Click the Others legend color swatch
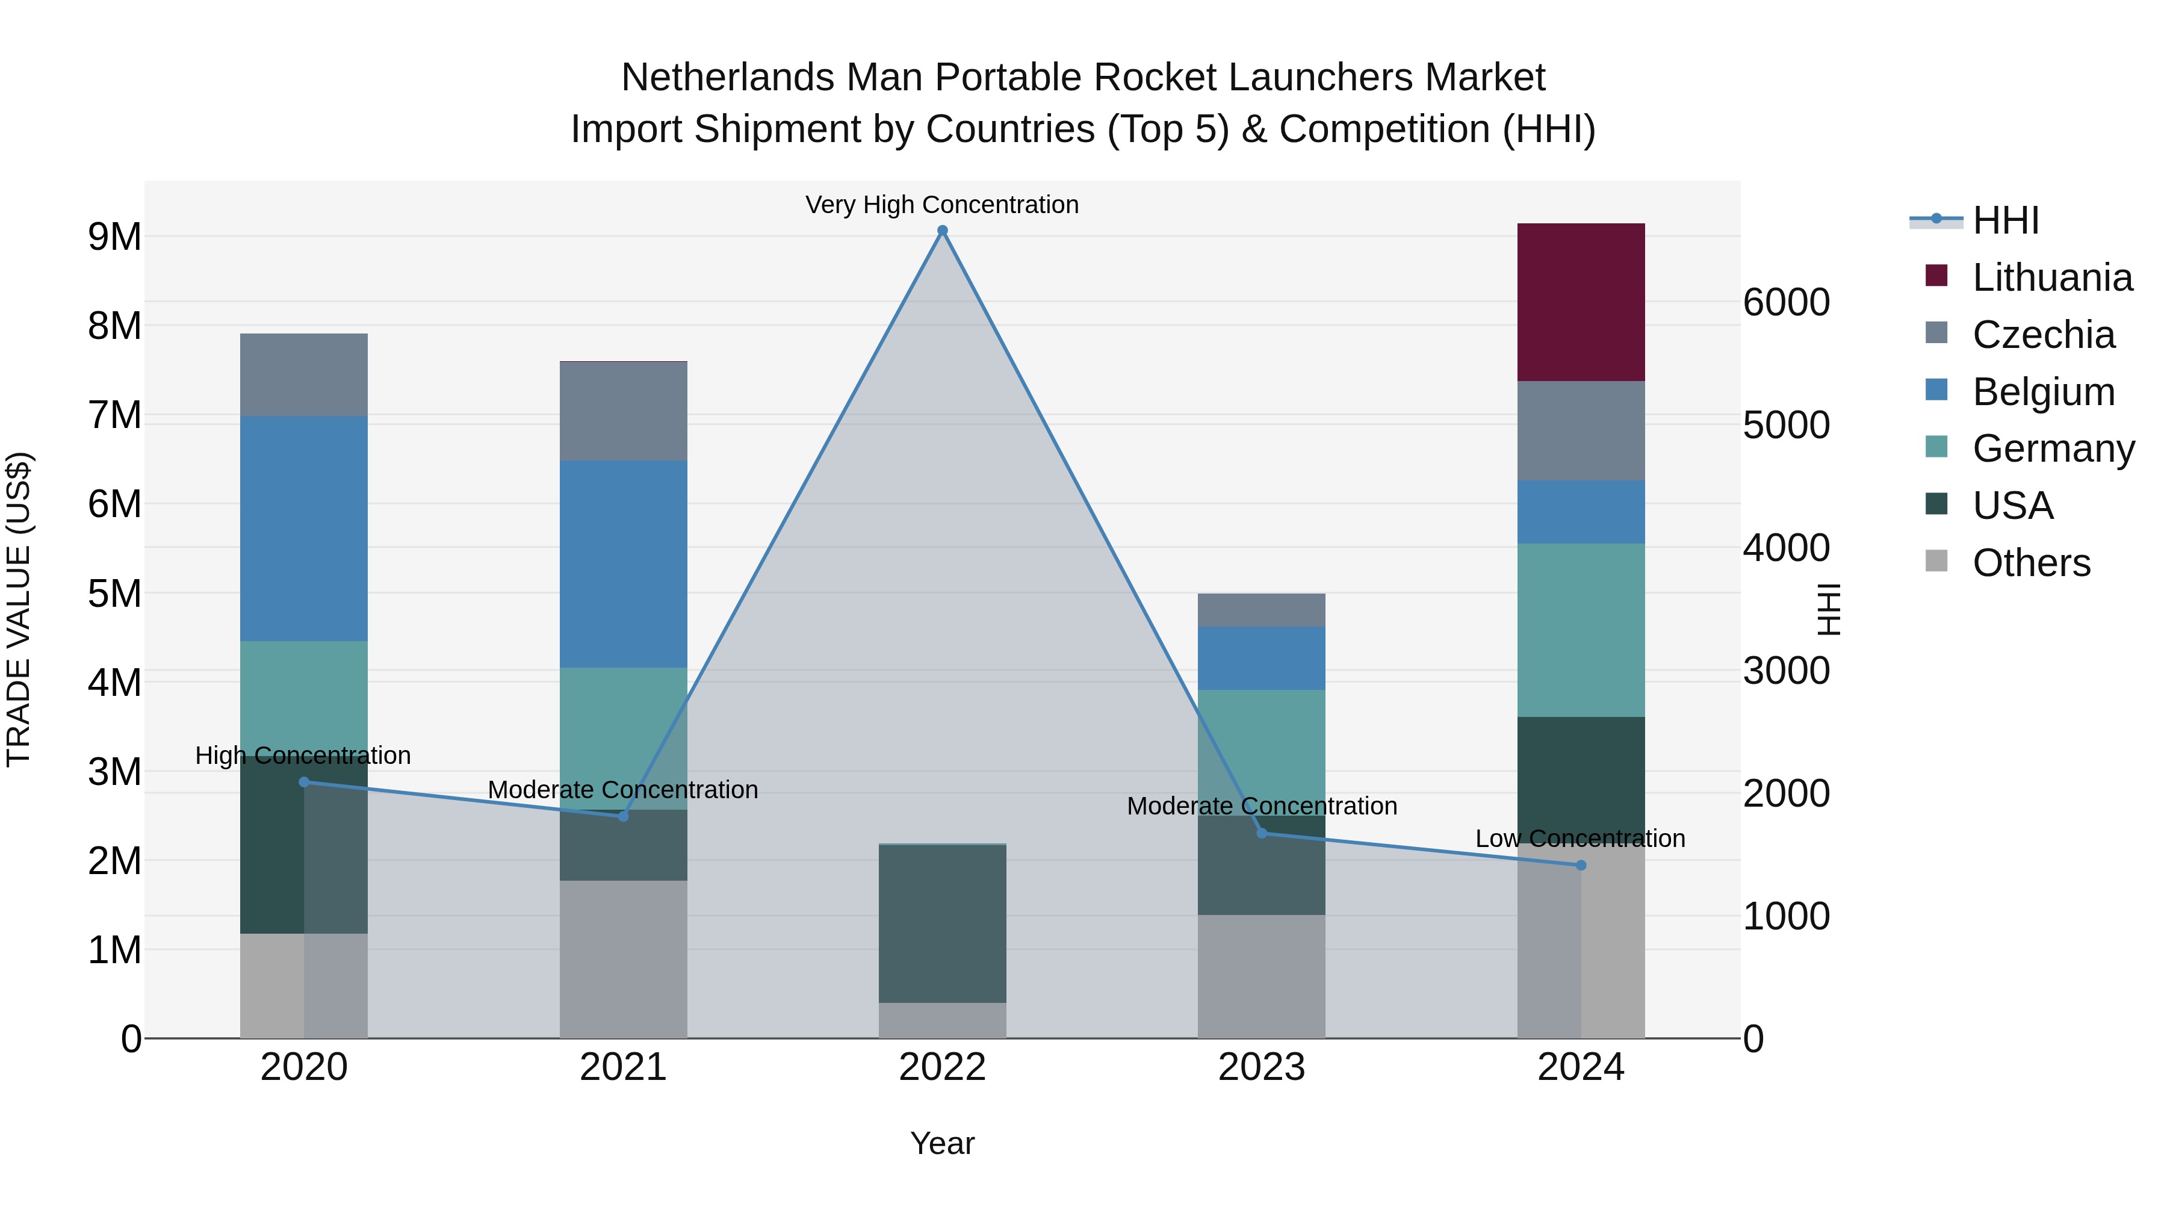 pos(1936,561)
